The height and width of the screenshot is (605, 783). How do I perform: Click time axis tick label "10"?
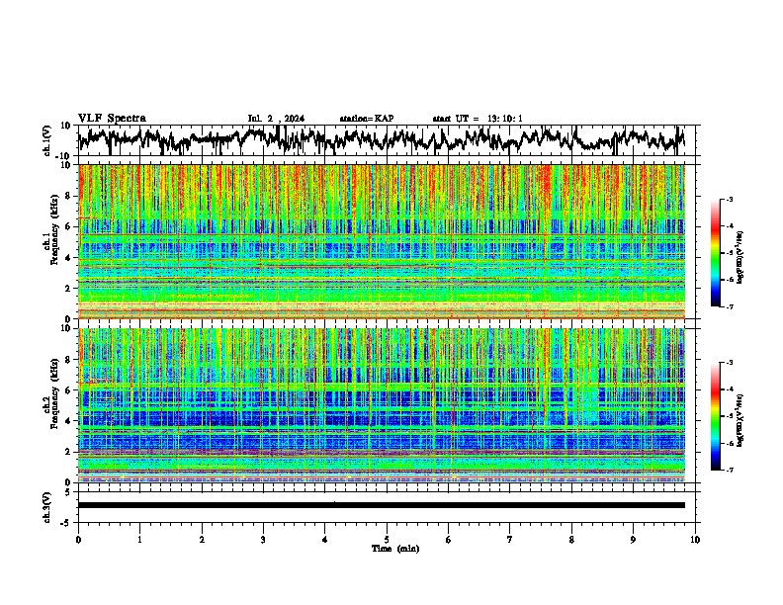pyautogui.click(x=695, y=540)
